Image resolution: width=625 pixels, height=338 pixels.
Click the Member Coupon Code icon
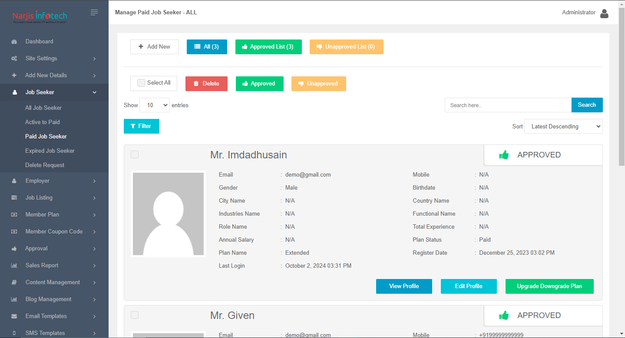click(x=14, y=232)
